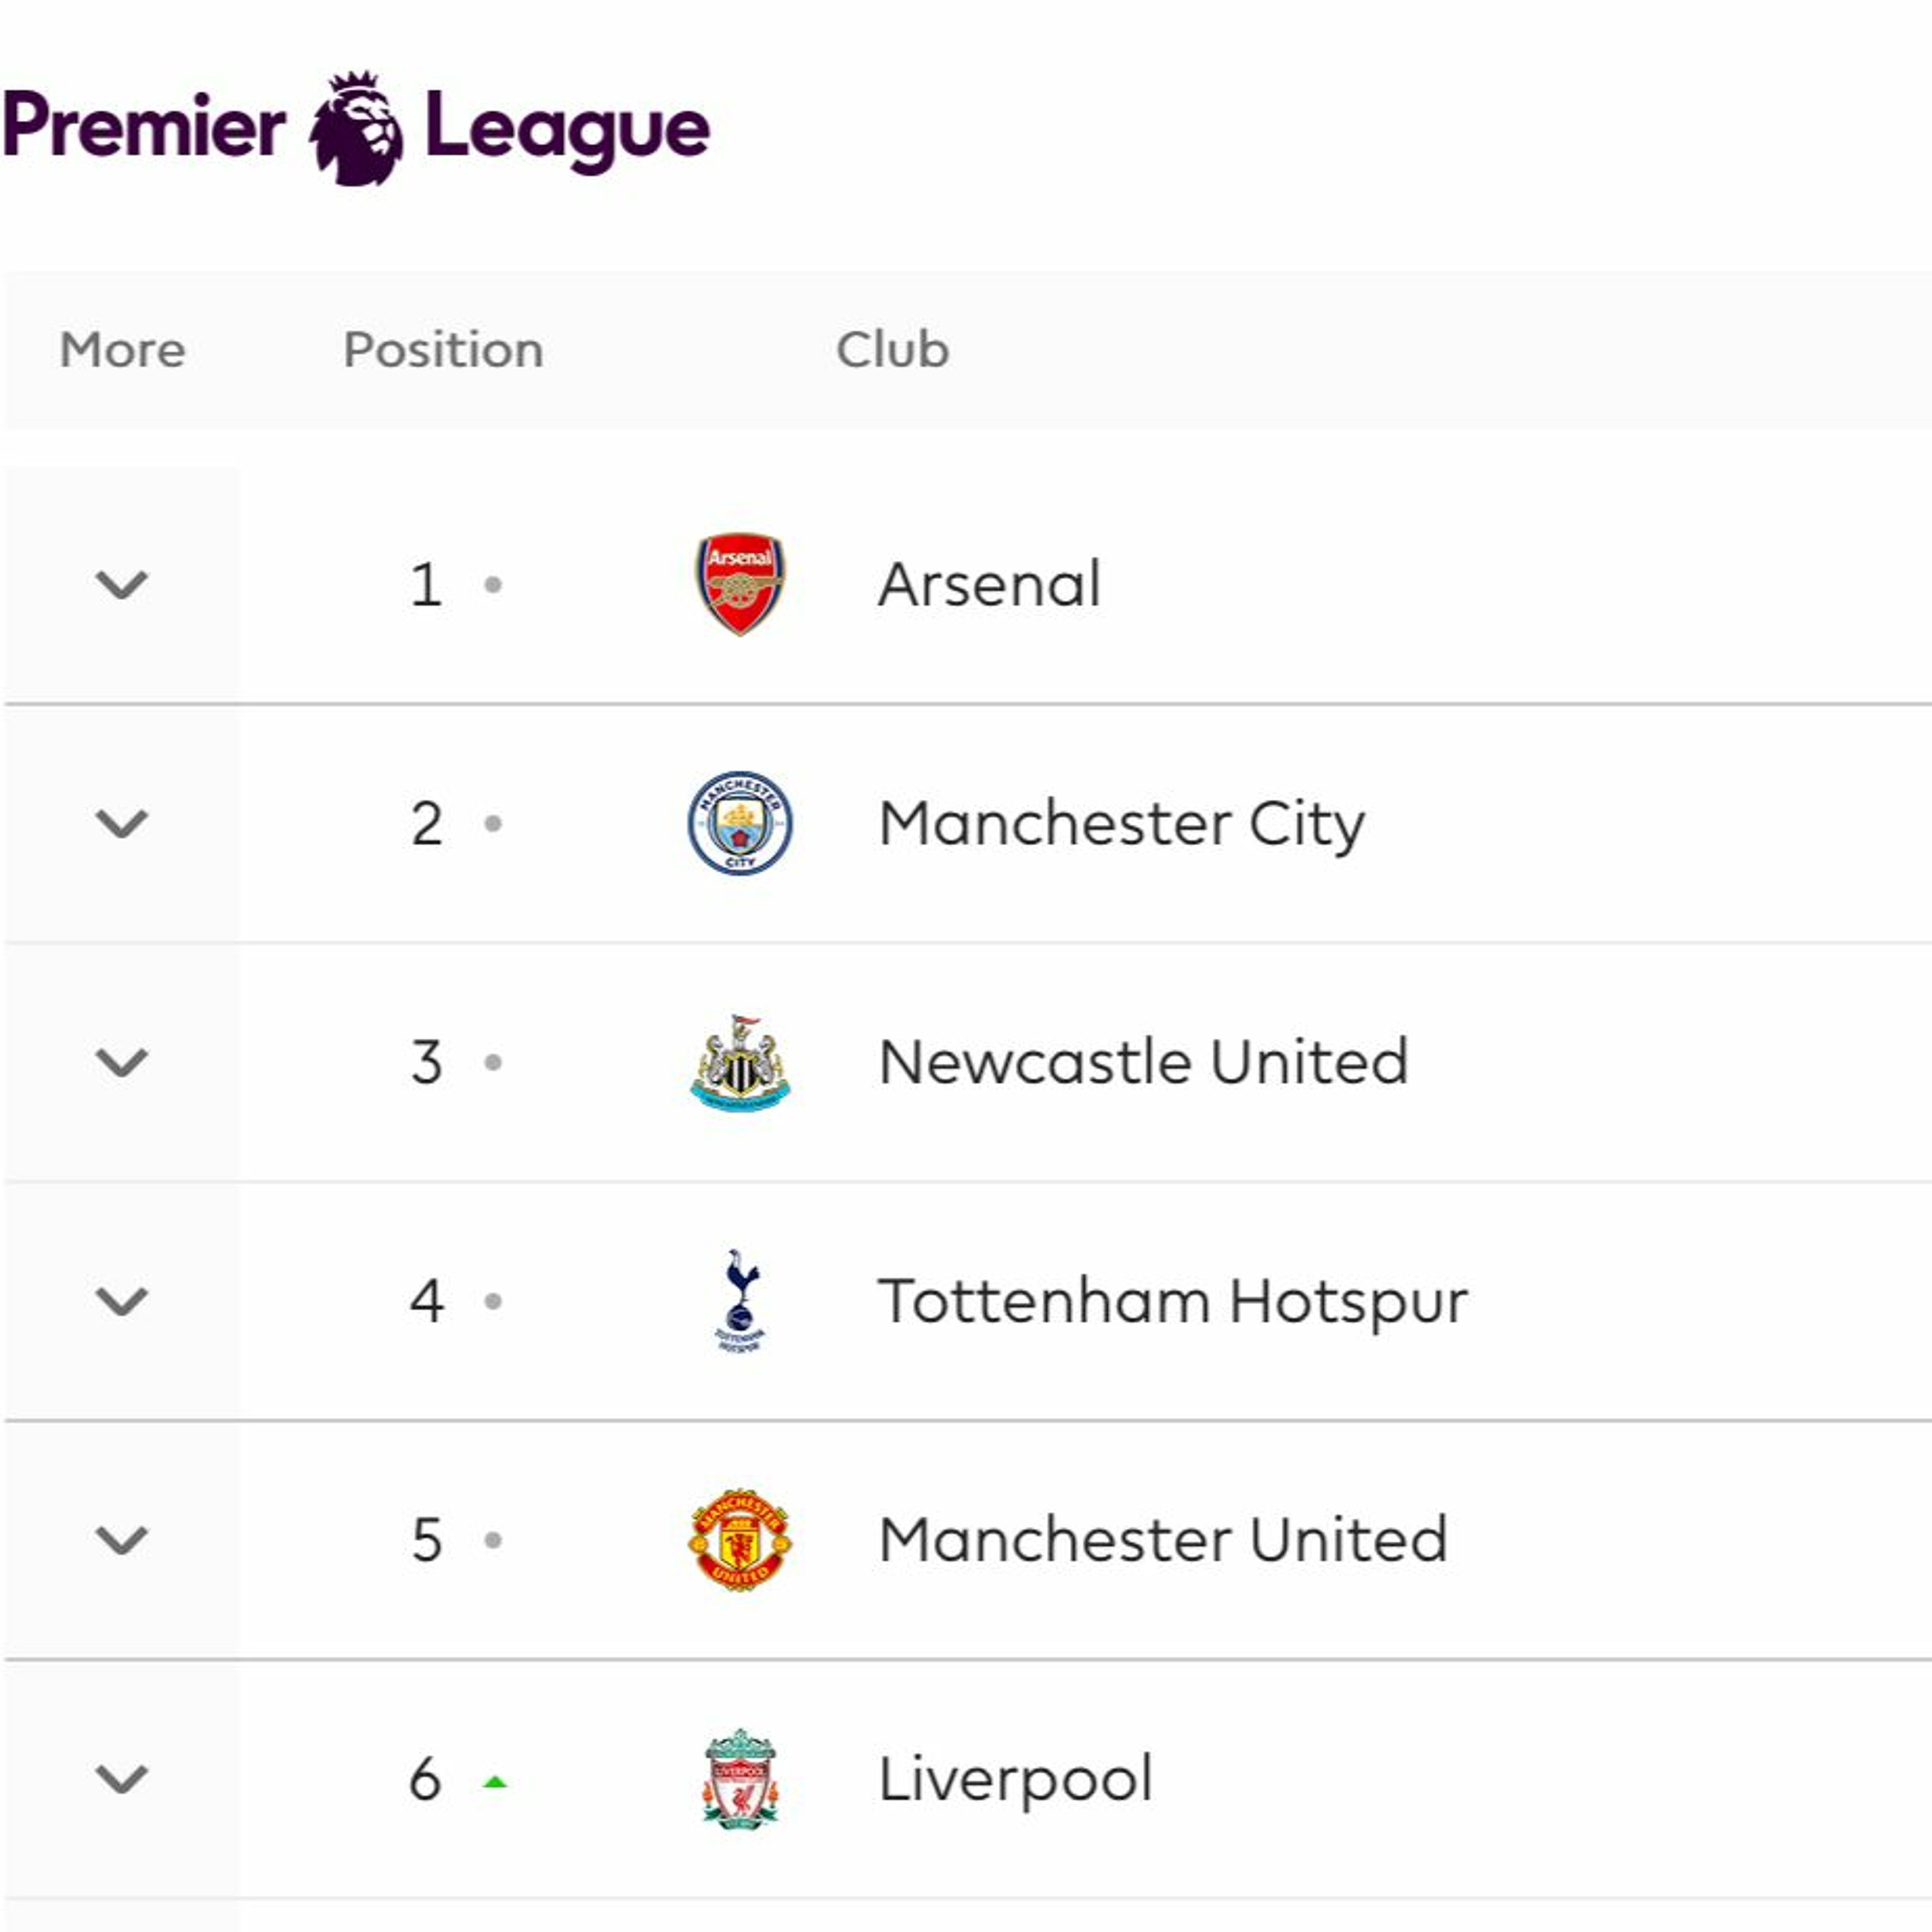Expand the Liverpool row chevron
This screenshot has width=1932, height=1932.
point(121,1779)
